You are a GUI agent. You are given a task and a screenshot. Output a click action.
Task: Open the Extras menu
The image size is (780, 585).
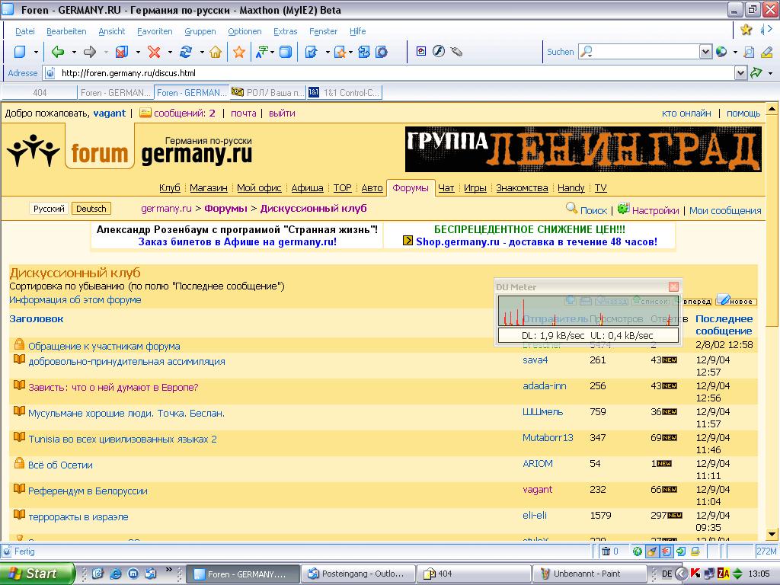[285, 31]
